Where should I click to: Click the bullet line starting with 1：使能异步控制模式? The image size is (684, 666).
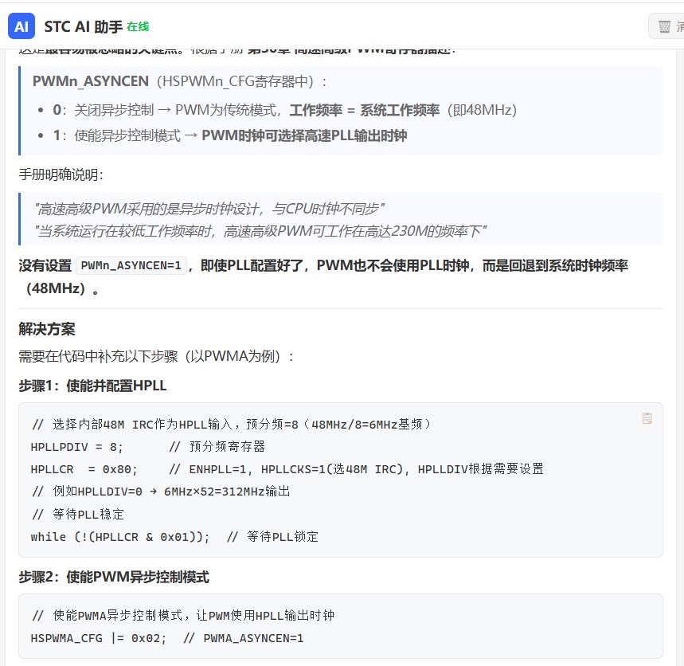pos(230,135)
